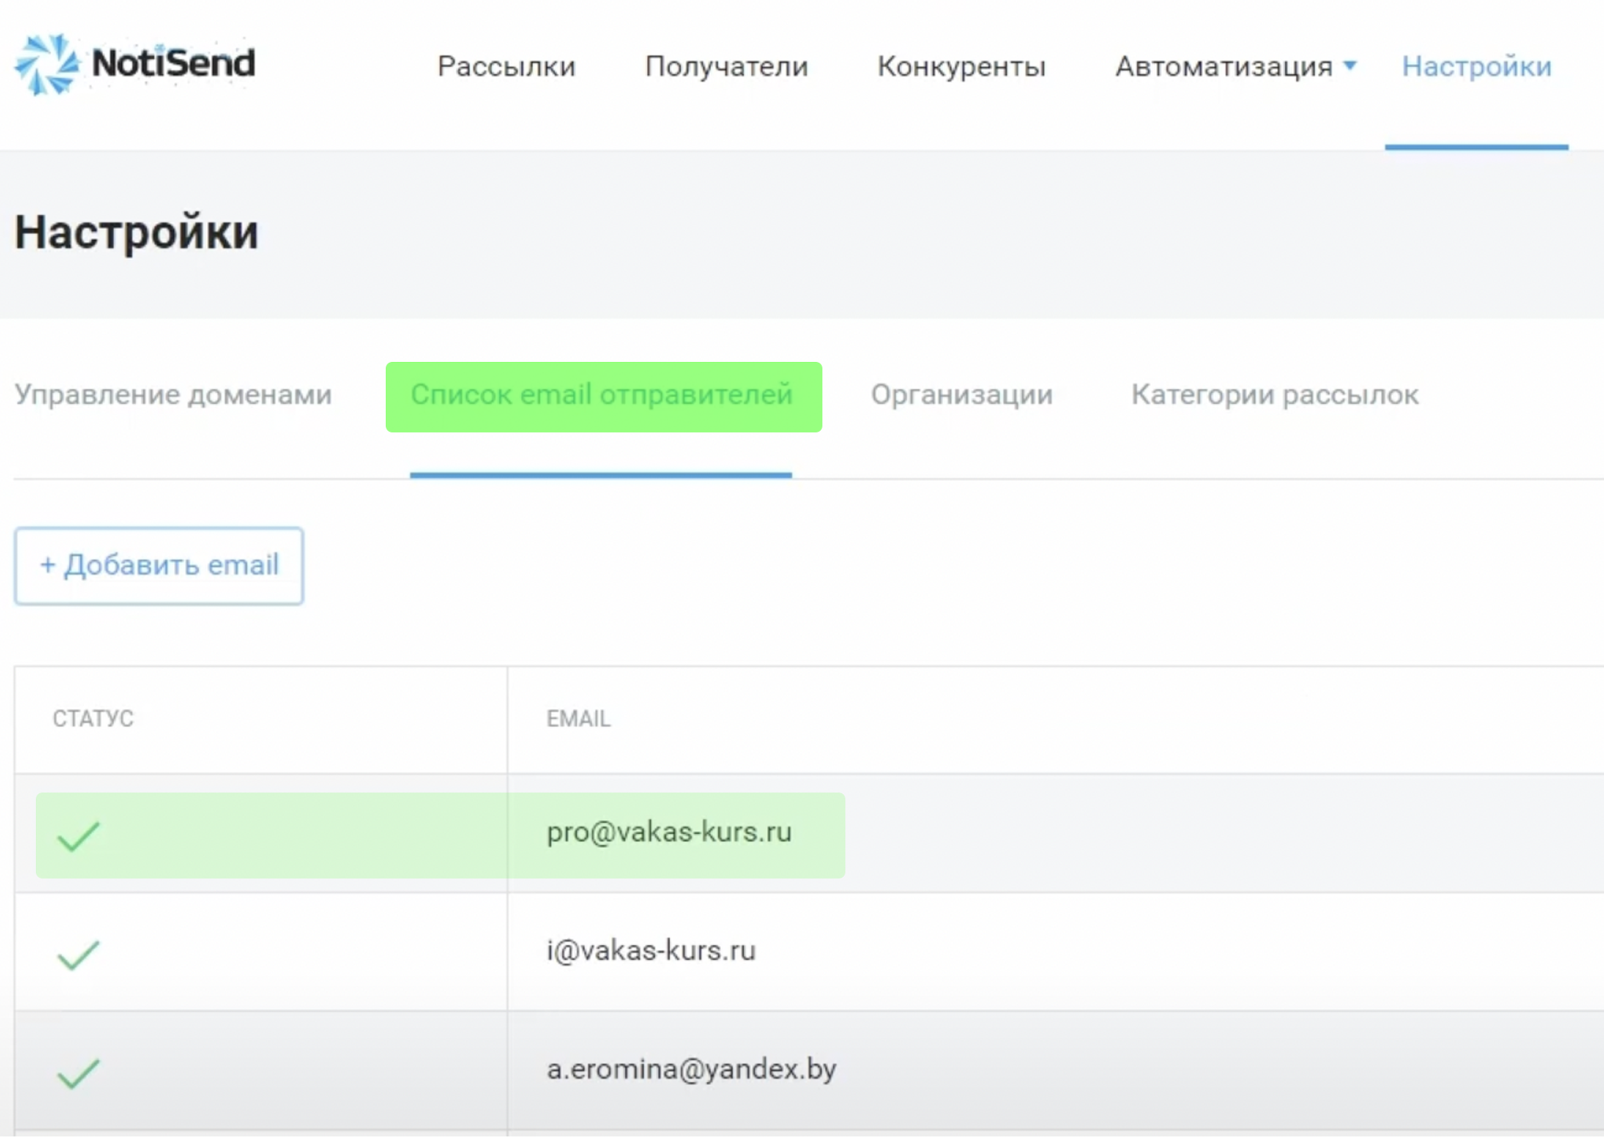The image size is (1604, 1139).
Task: Switch to the Управление доменами tab
Action: [x=173, y=395]
